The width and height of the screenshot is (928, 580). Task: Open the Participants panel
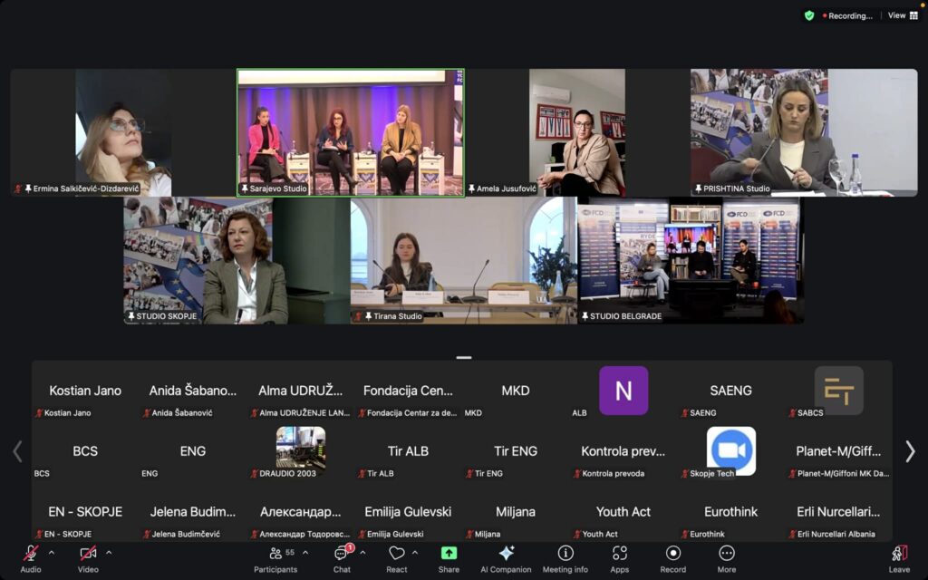[x=275, y=557]
